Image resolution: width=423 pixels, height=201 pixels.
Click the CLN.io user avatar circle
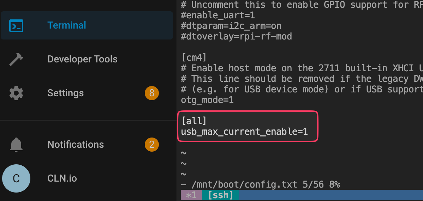coord(16,178)
